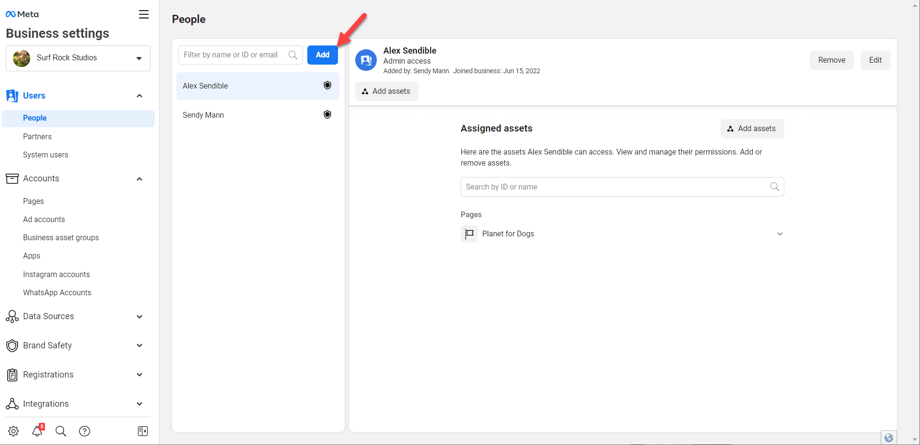Viewport: 920px width, 445px height.
Task: Click the blue Add button
Action: (x=323, y=55)
